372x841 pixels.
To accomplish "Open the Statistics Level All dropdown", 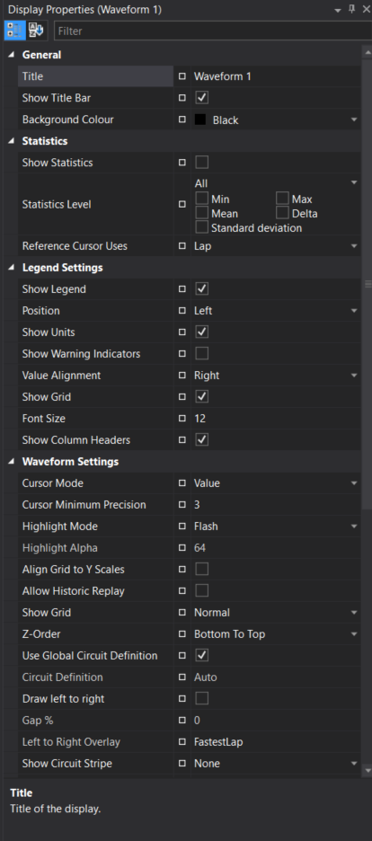I will (x=354, y=183).
